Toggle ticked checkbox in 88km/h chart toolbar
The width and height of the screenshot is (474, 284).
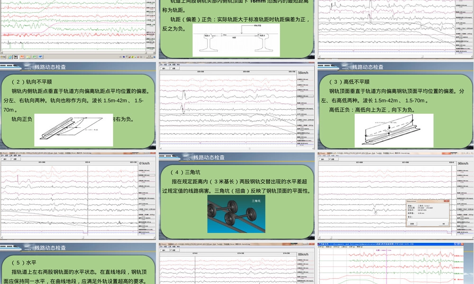171,250
